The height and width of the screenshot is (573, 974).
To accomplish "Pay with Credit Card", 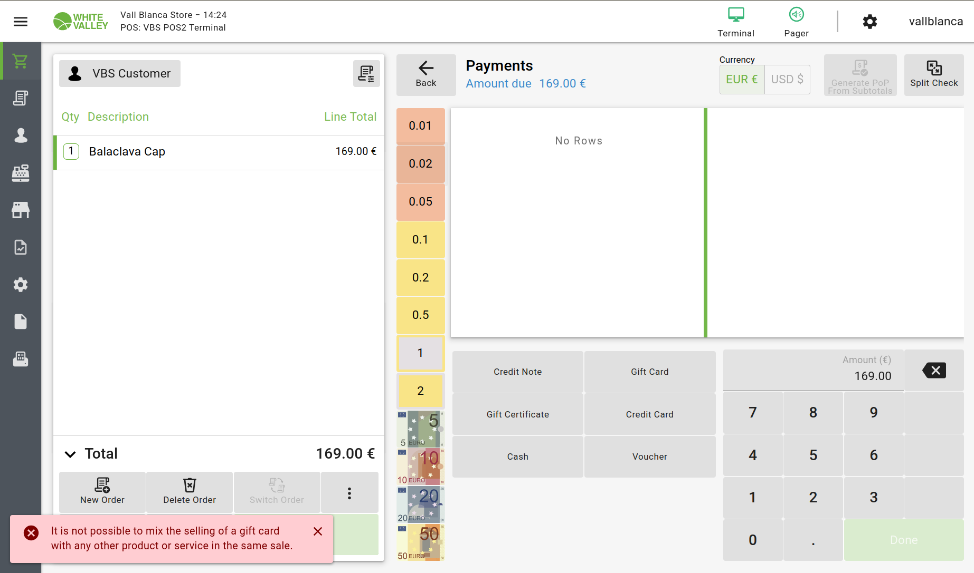I will pos(650,414).
